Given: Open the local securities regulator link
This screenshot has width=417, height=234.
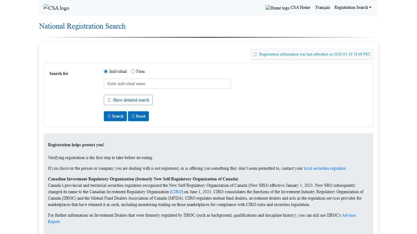Looking at the screenshot, I should [325, 168].
